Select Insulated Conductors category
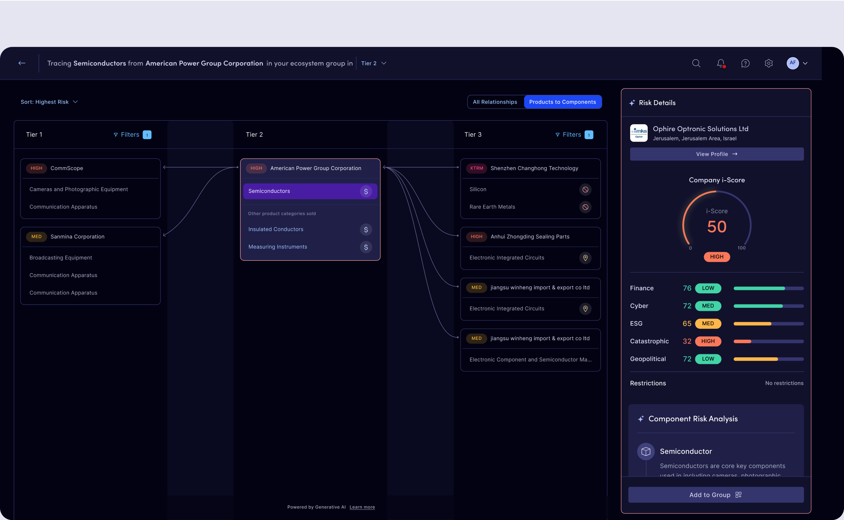 click(x=276, y=229)
